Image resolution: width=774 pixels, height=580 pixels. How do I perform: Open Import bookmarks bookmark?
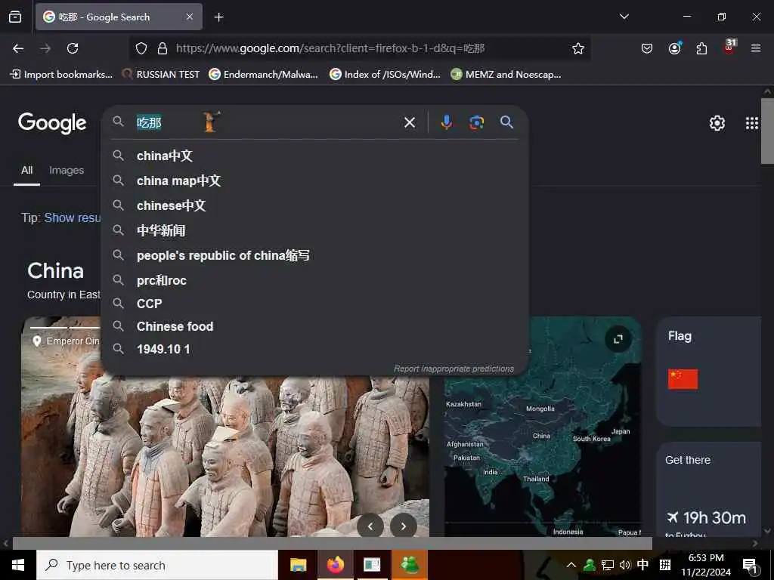pyautogui.click(x=61, y=75)
